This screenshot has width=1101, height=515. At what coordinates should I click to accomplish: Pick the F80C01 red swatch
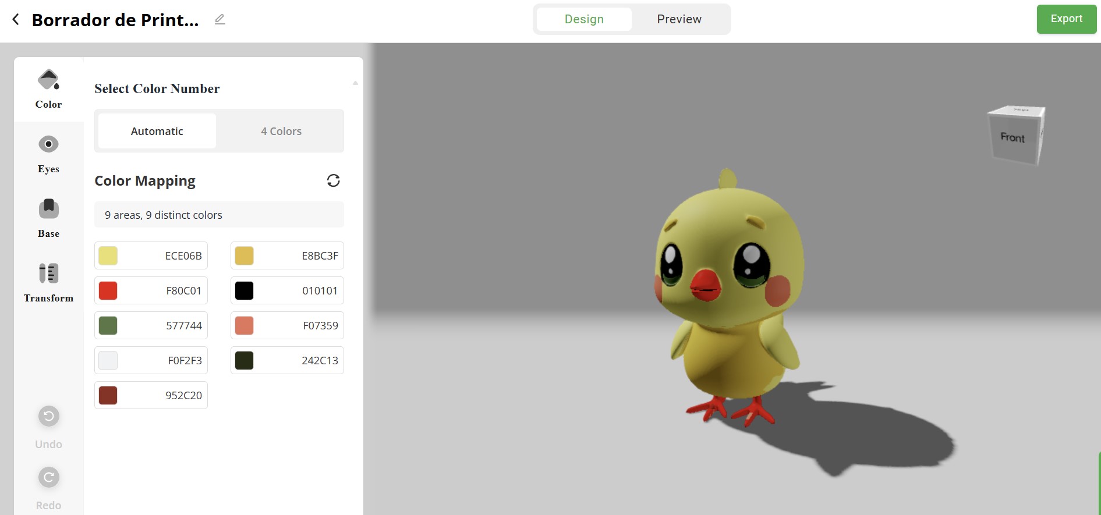click(x=108, y=290)
